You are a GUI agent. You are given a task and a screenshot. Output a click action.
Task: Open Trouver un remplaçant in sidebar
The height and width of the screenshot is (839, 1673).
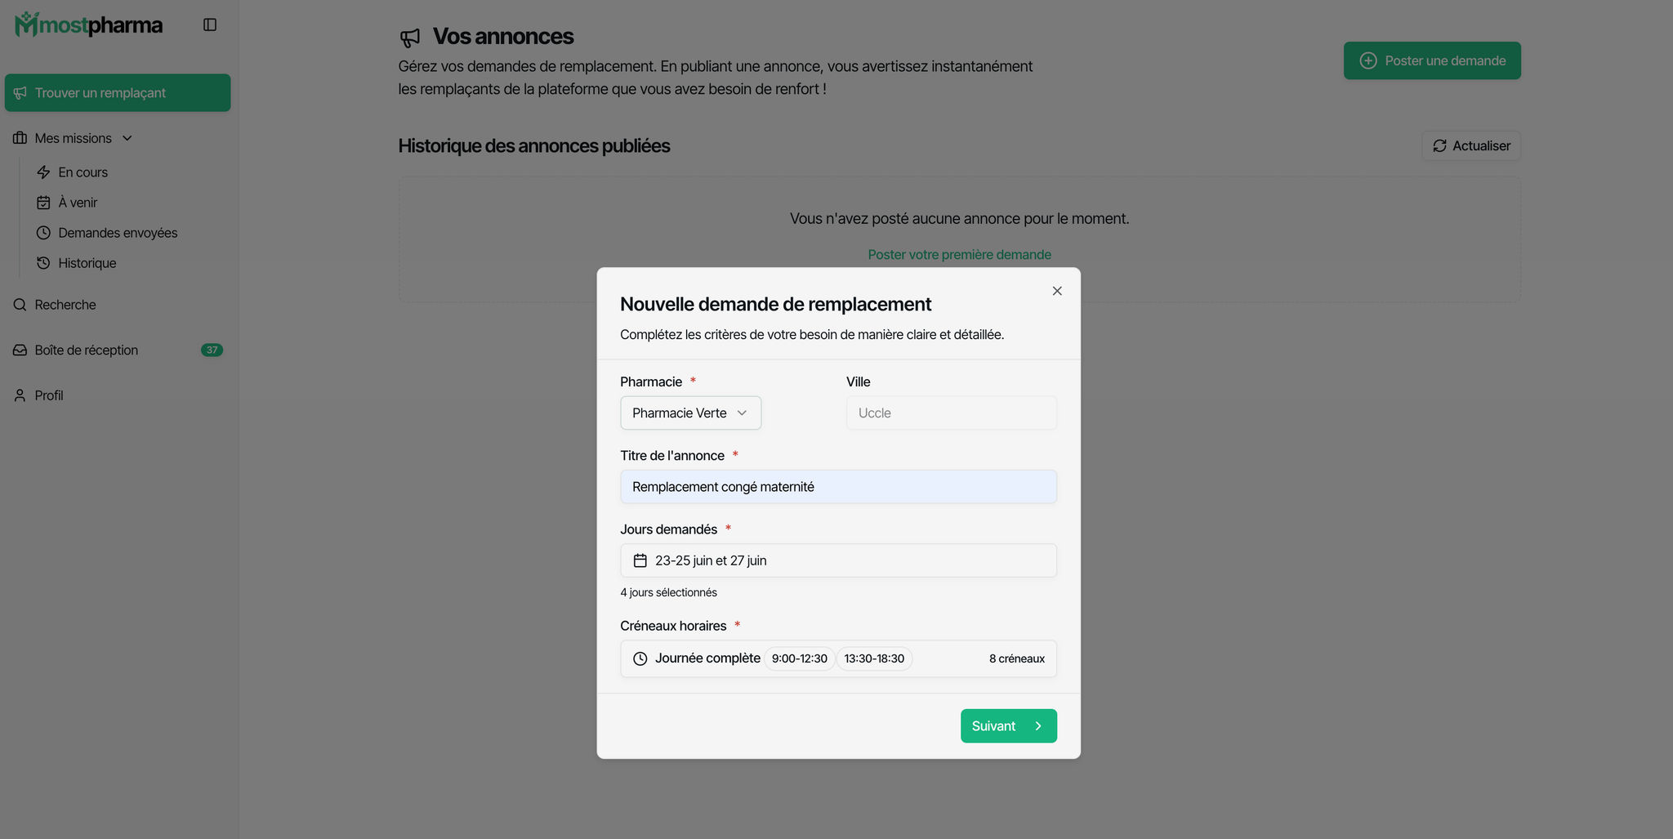pos(118,93)
